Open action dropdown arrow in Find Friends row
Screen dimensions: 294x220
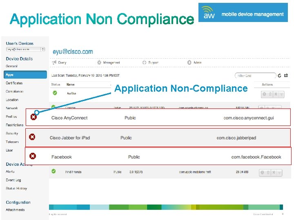[x=279, y=173]
